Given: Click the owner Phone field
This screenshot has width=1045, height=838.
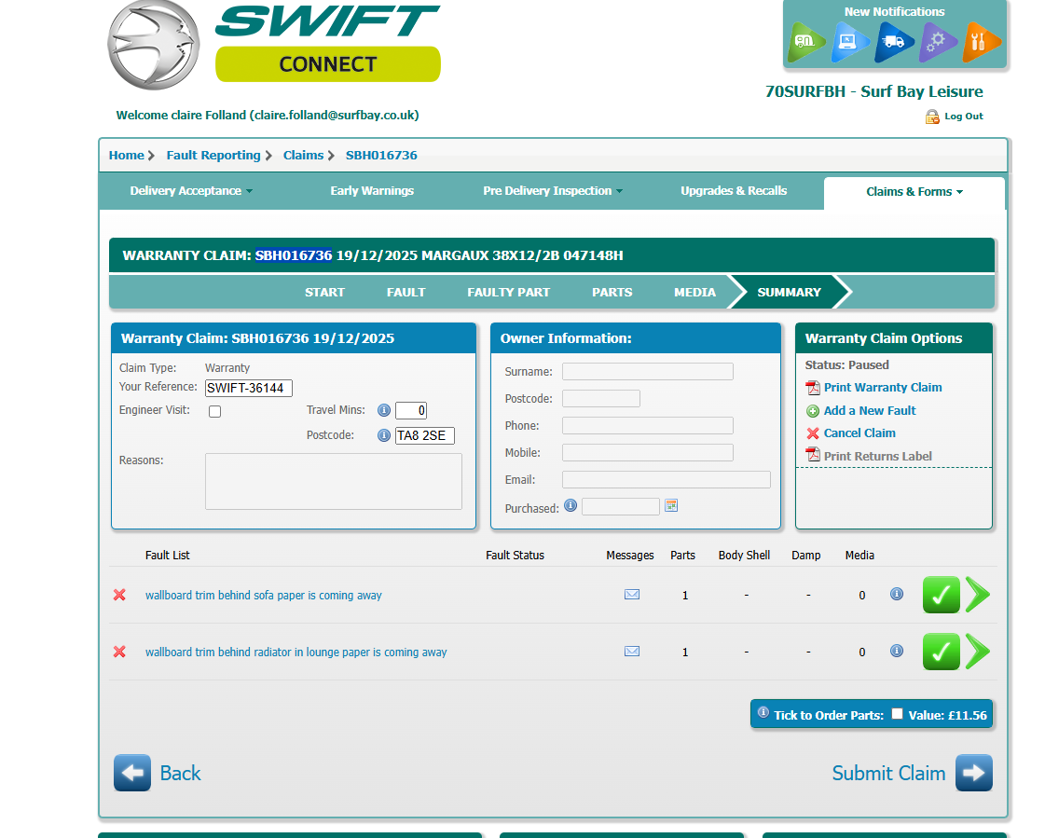Looking at the screenshot, I should coord(648,425).
